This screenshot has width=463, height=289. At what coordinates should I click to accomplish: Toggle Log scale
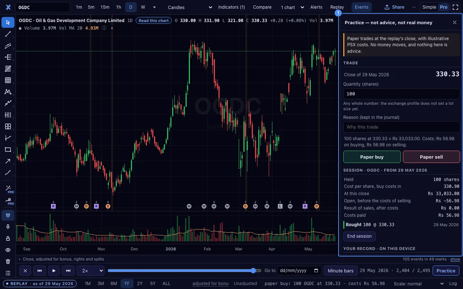tap(453, 284)
